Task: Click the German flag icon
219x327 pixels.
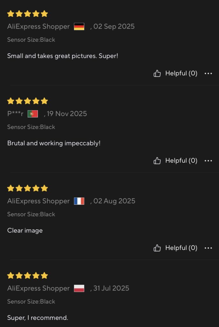Action: coord(79,27)
